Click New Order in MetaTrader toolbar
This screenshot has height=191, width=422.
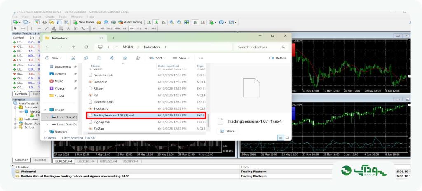point(83,22)
